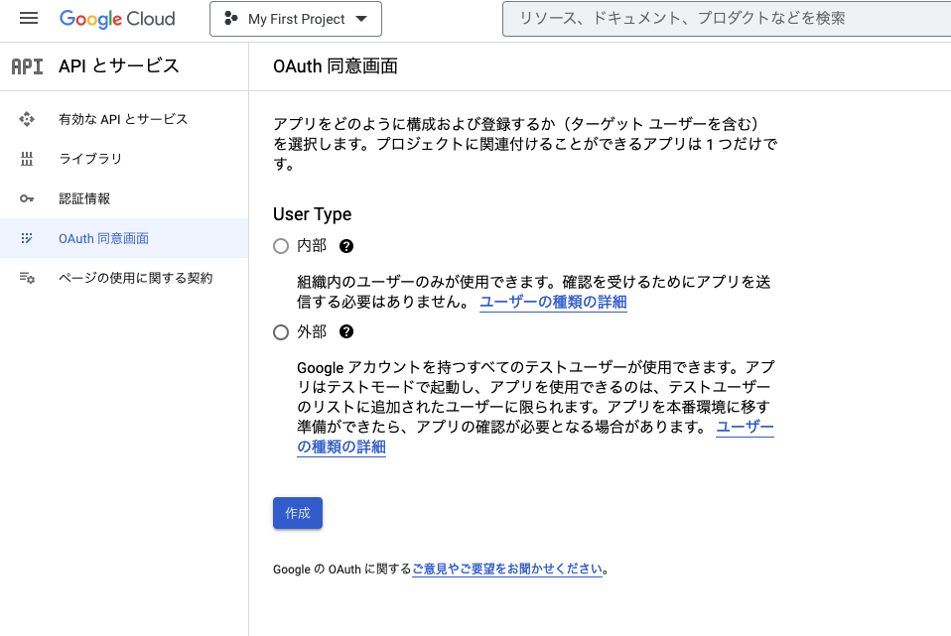Open the navigation hamburger menu
Image resolution: width=951 pixels, height=636 pixels.
tap(28, 17)
